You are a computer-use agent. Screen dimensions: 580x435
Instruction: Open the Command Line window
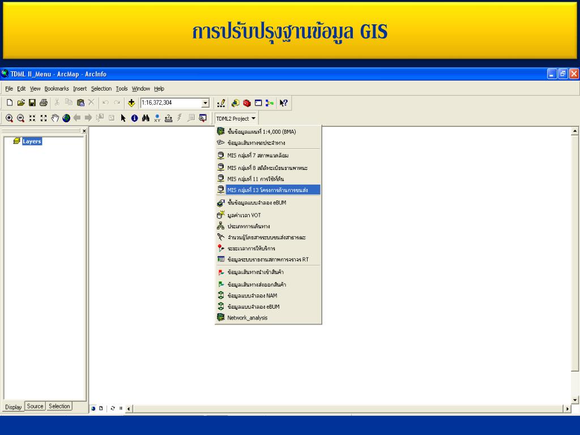coord(258,103)
